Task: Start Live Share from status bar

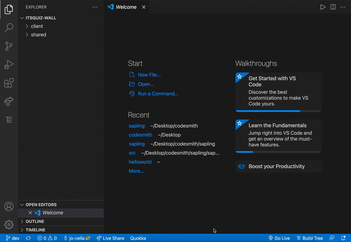Action: pyautogui.click(x=110, y=238)
